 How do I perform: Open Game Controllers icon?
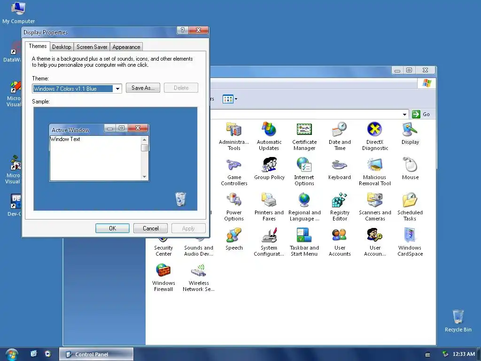pyautogui.click(x=234, y=171)
